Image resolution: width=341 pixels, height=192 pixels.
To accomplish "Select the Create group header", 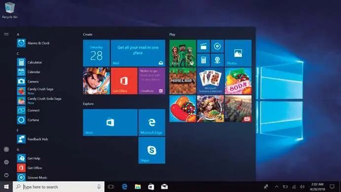I will tap(87, 35).
